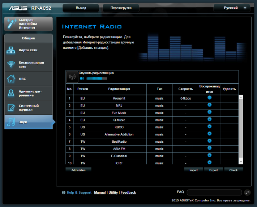Screen dimensions: 257x207
Task: Start the BestRadio stream
Action: 209,141
